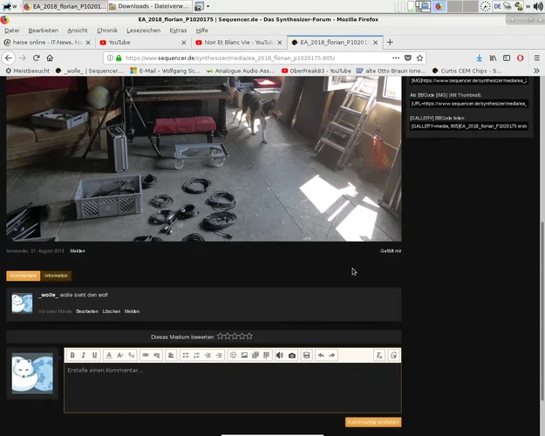Click Löschen on the _wolle_ comment
This screenshot has height=436, width=545.
(112, 311)
